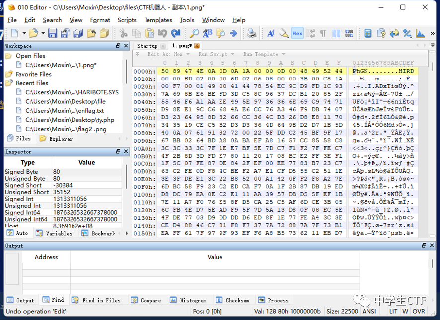Switch to the Variables inspector tab
Screen dimensions: 440x320
55,233
